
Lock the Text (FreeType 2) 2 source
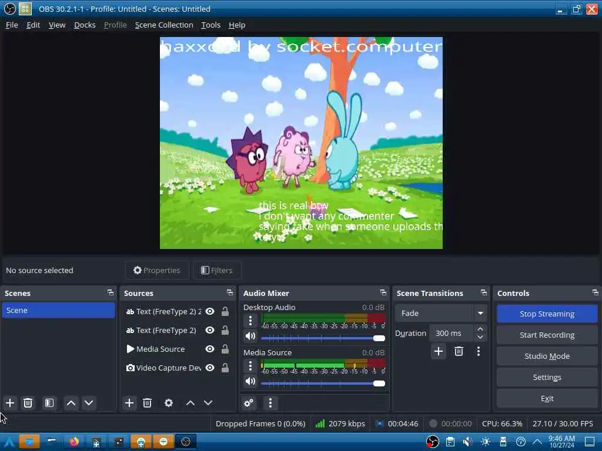(x=225, y=311)
